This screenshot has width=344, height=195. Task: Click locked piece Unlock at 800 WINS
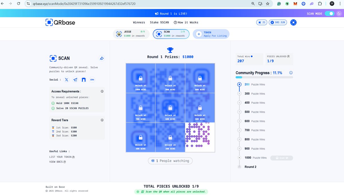click(x=200, y=78)
